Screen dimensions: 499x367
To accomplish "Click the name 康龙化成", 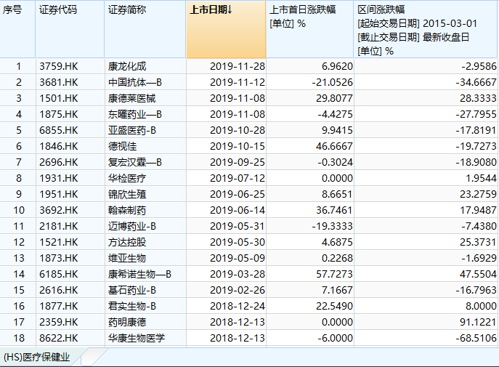I will click(127, 66).
